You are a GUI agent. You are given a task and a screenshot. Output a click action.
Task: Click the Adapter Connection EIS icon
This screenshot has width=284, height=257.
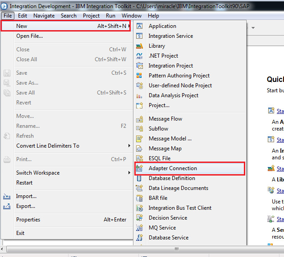(139, 168)
